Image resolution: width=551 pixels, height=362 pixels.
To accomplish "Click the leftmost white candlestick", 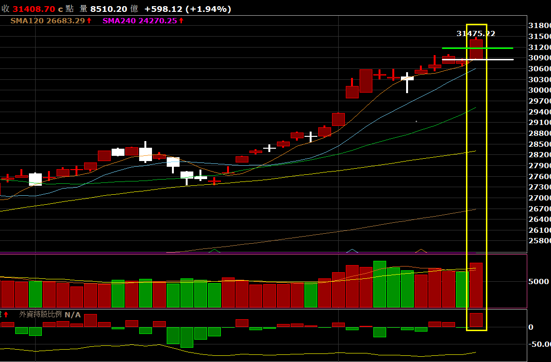I will (35, 179).
